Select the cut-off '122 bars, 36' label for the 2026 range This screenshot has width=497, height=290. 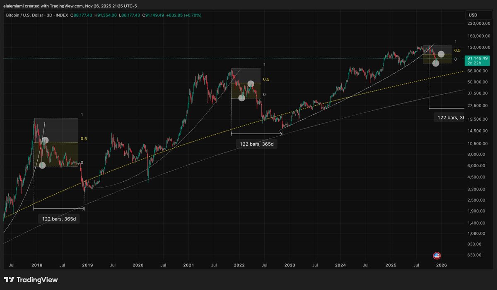449,118
